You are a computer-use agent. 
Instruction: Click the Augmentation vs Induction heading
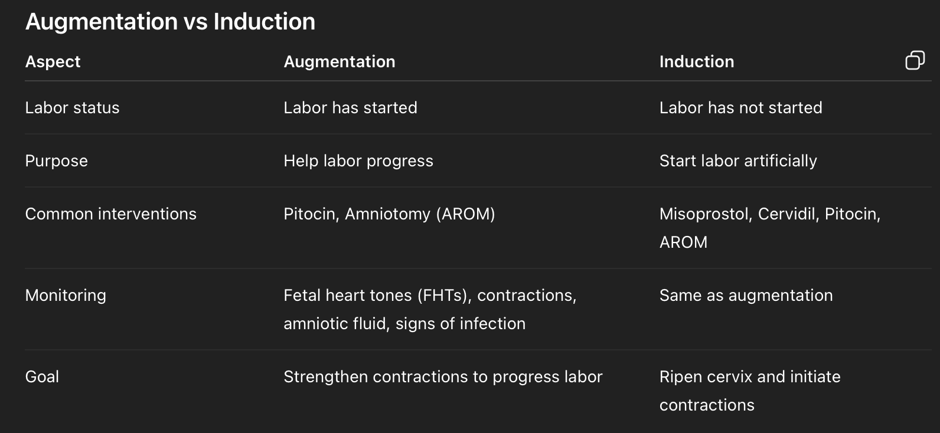[170, 22]
